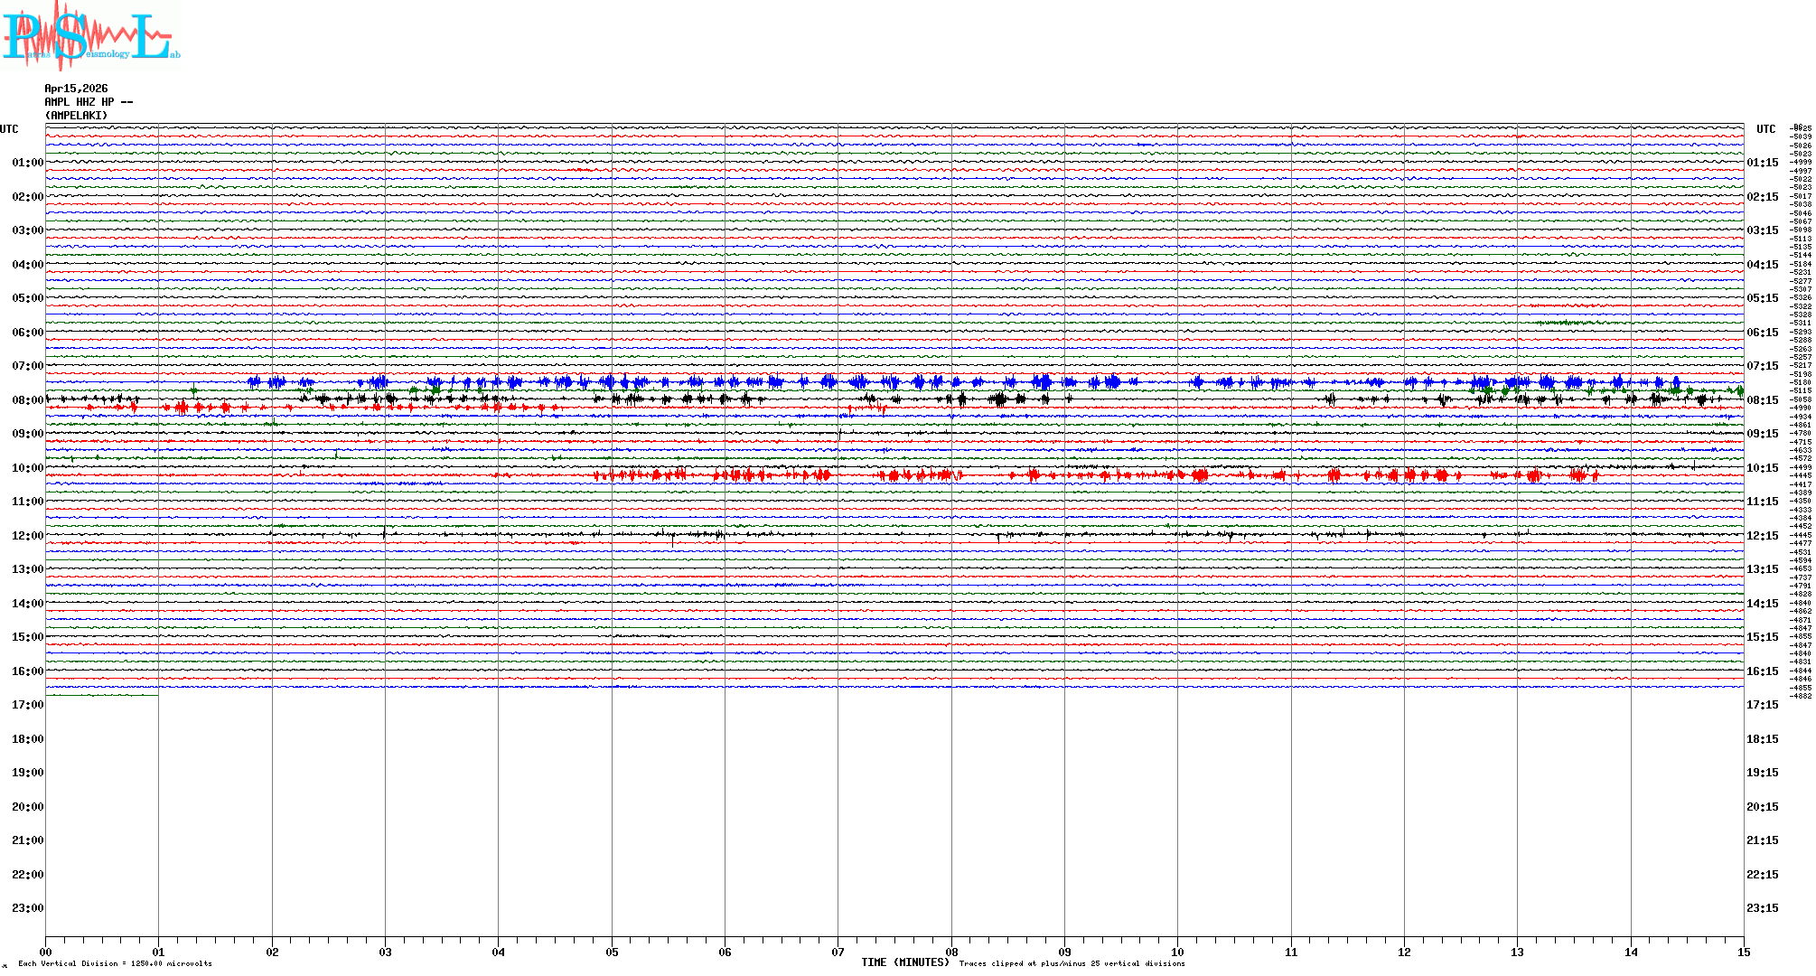Click the vertical division microvolts note
Screen dimensions: 1816x976
tap(115, 964)
